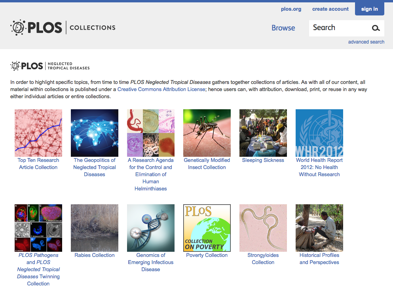
Task: Open the advanced search link
Action: pos(366,42)
